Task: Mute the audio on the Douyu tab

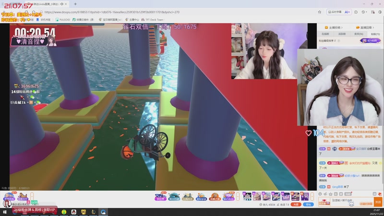Action: [62, 4]
